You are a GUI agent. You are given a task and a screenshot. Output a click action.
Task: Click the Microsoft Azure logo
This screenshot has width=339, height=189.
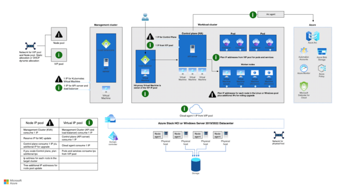click(x=13, y=181)
